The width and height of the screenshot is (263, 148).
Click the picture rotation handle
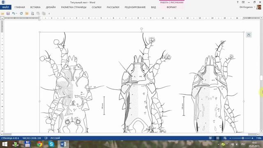[x=141, y=29]
